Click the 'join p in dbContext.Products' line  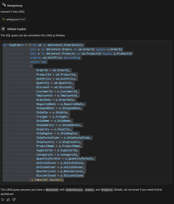click(x=81, y=54)
